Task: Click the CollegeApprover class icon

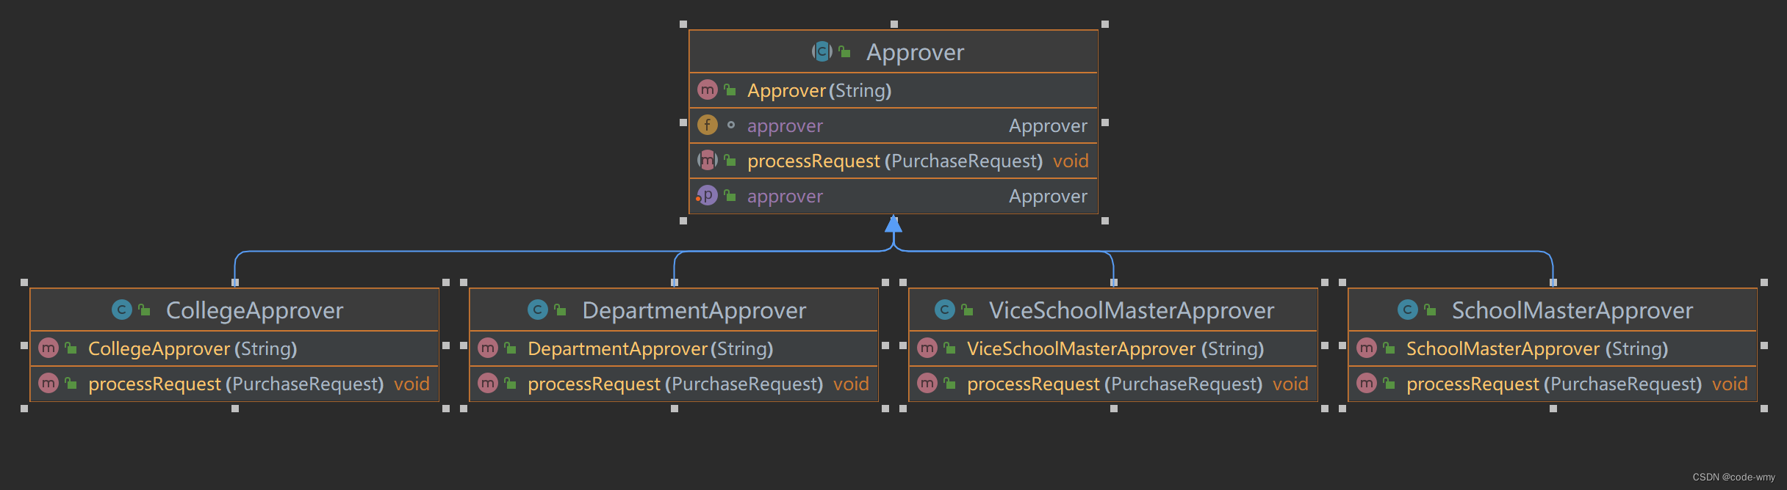Action: (122, 310)
